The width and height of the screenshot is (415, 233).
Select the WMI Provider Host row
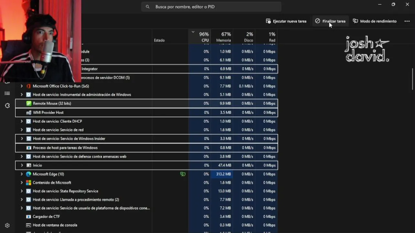tap(146, 113)
